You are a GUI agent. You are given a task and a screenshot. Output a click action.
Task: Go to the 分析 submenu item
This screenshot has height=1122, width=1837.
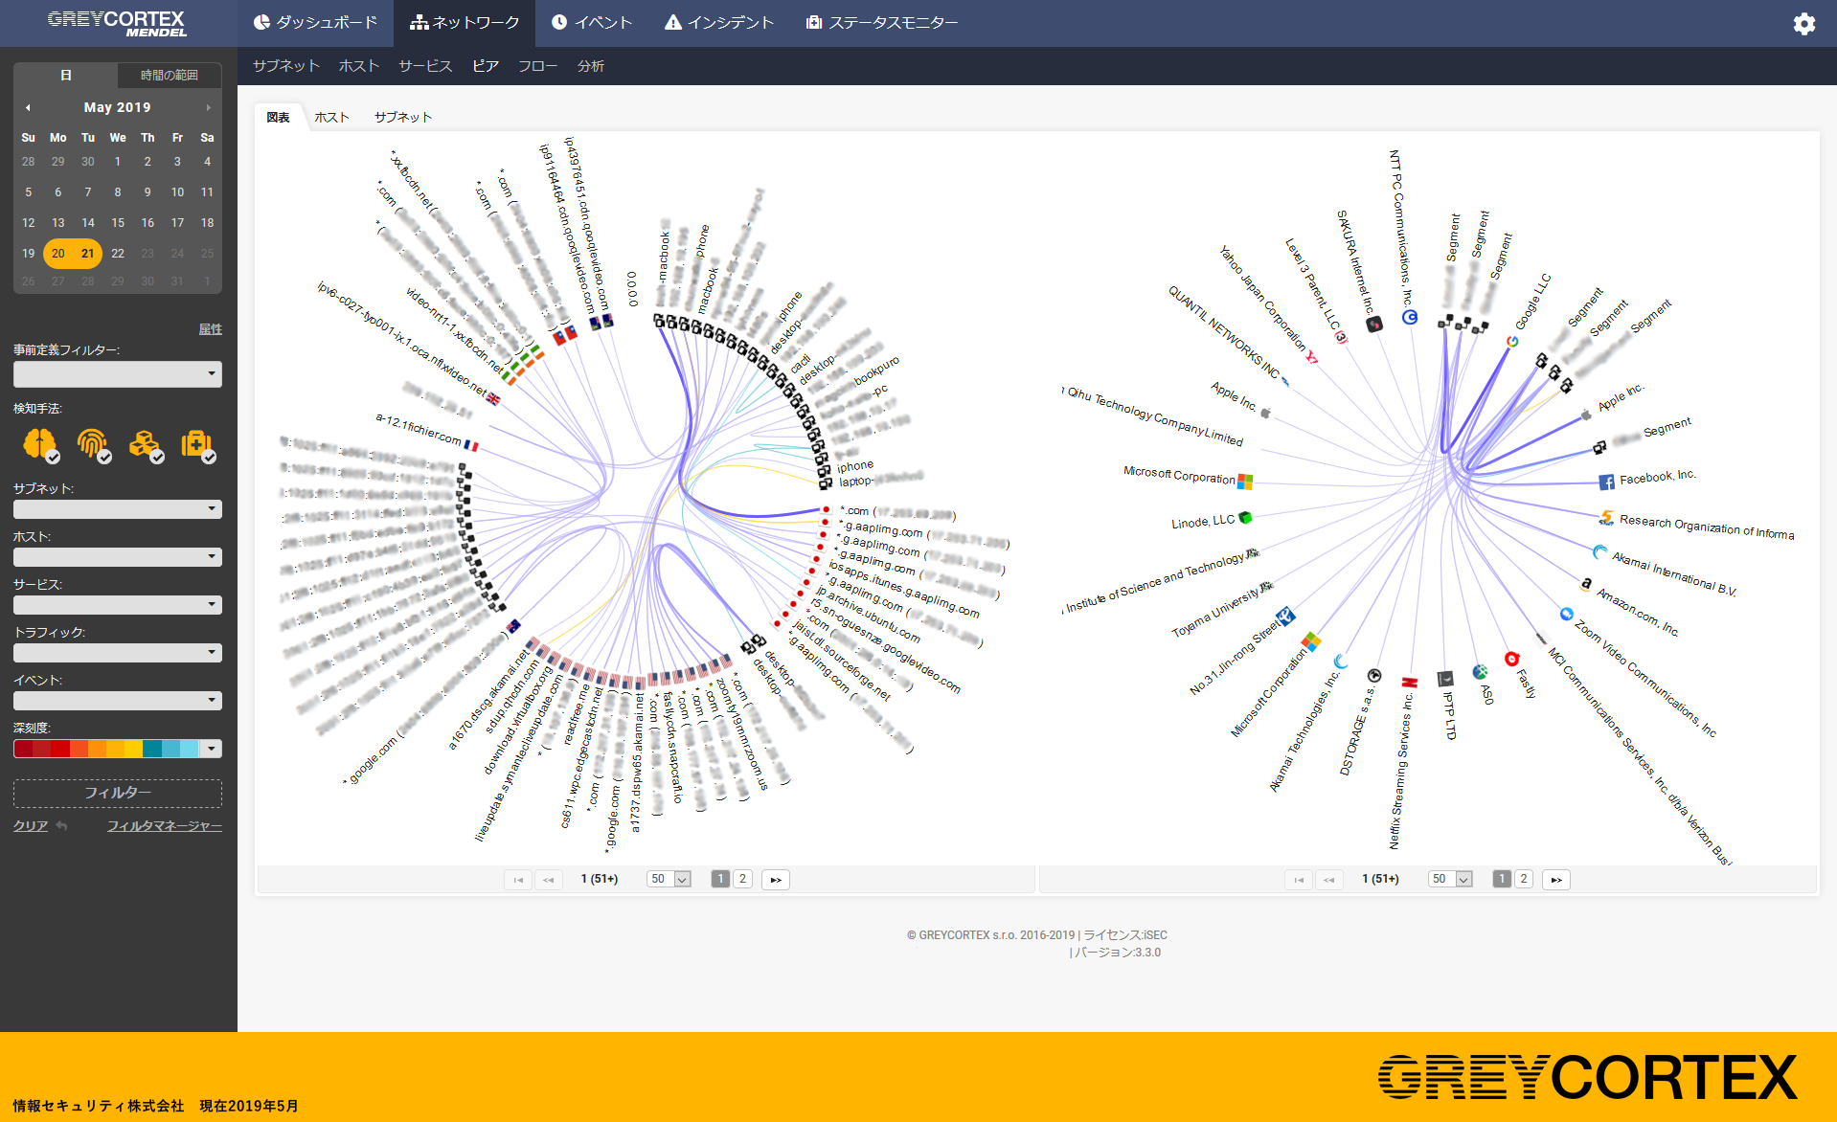tap(591, 66)
